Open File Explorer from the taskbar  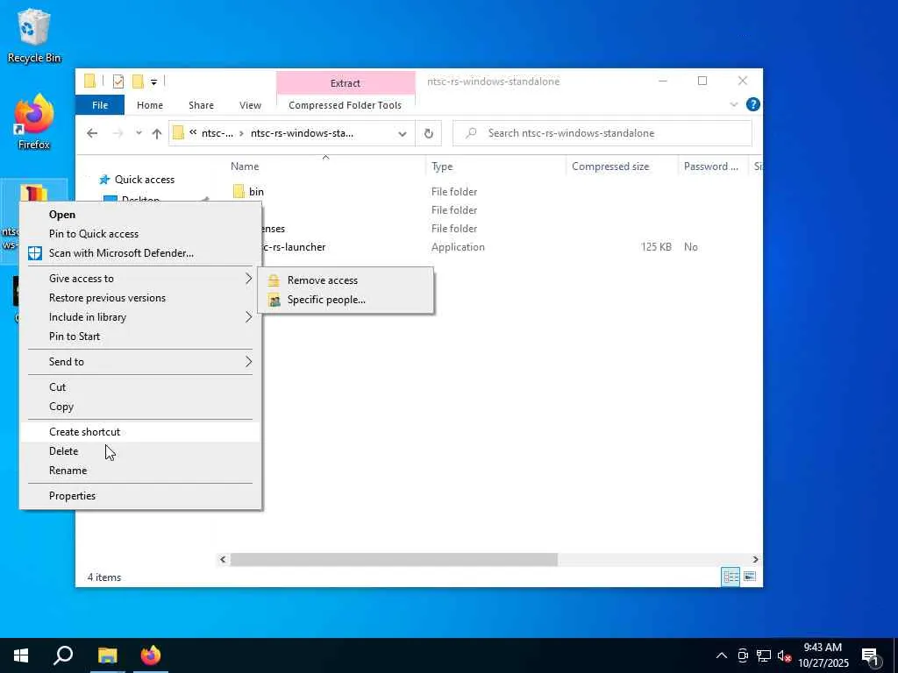tap(107, 655)
